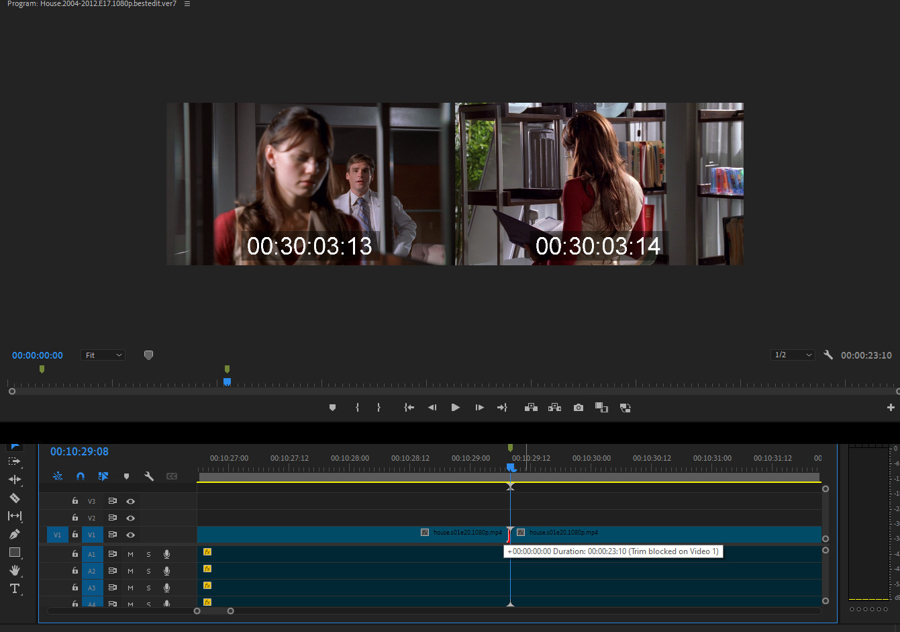The width and height of the screenshot is (900, 632).
Task: Select the Razor tool
Action: click(x=14, y=498)
